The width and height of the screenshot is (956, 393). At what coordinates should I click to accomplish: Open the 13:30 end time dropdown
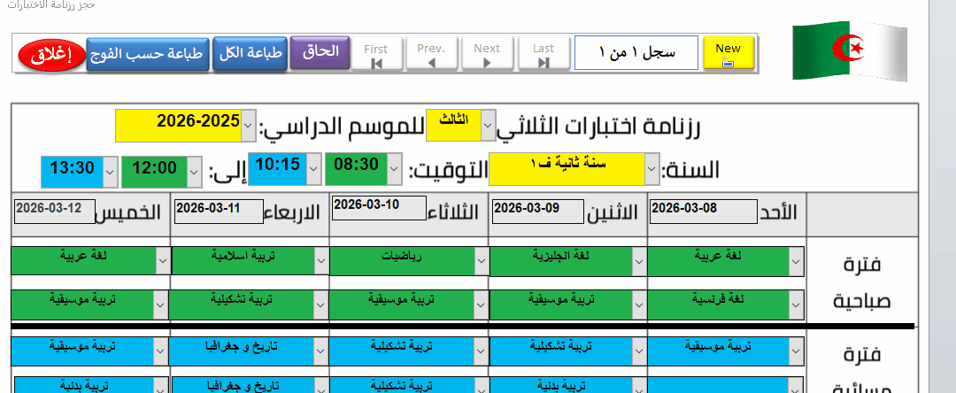point(110,168)
